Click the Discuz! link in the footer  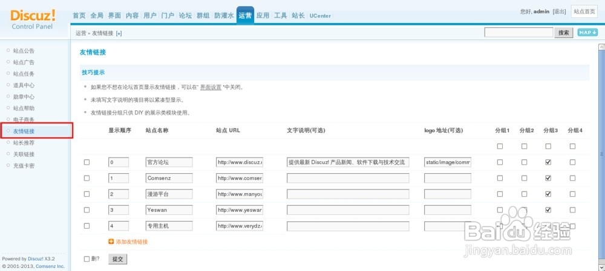(x=35, y=259)
